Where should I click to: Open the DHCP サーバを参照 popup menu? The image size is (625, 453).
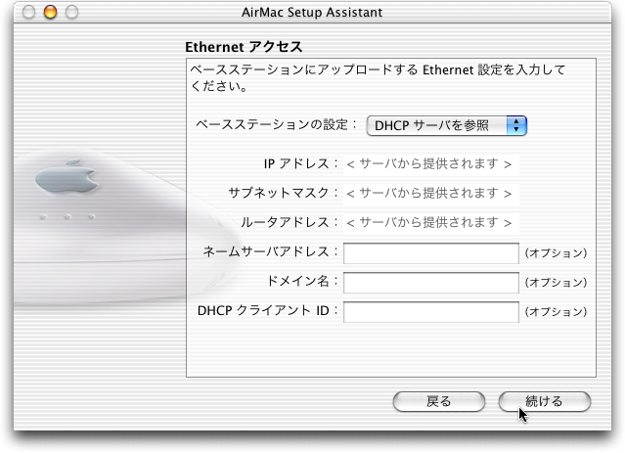(446, 125)
